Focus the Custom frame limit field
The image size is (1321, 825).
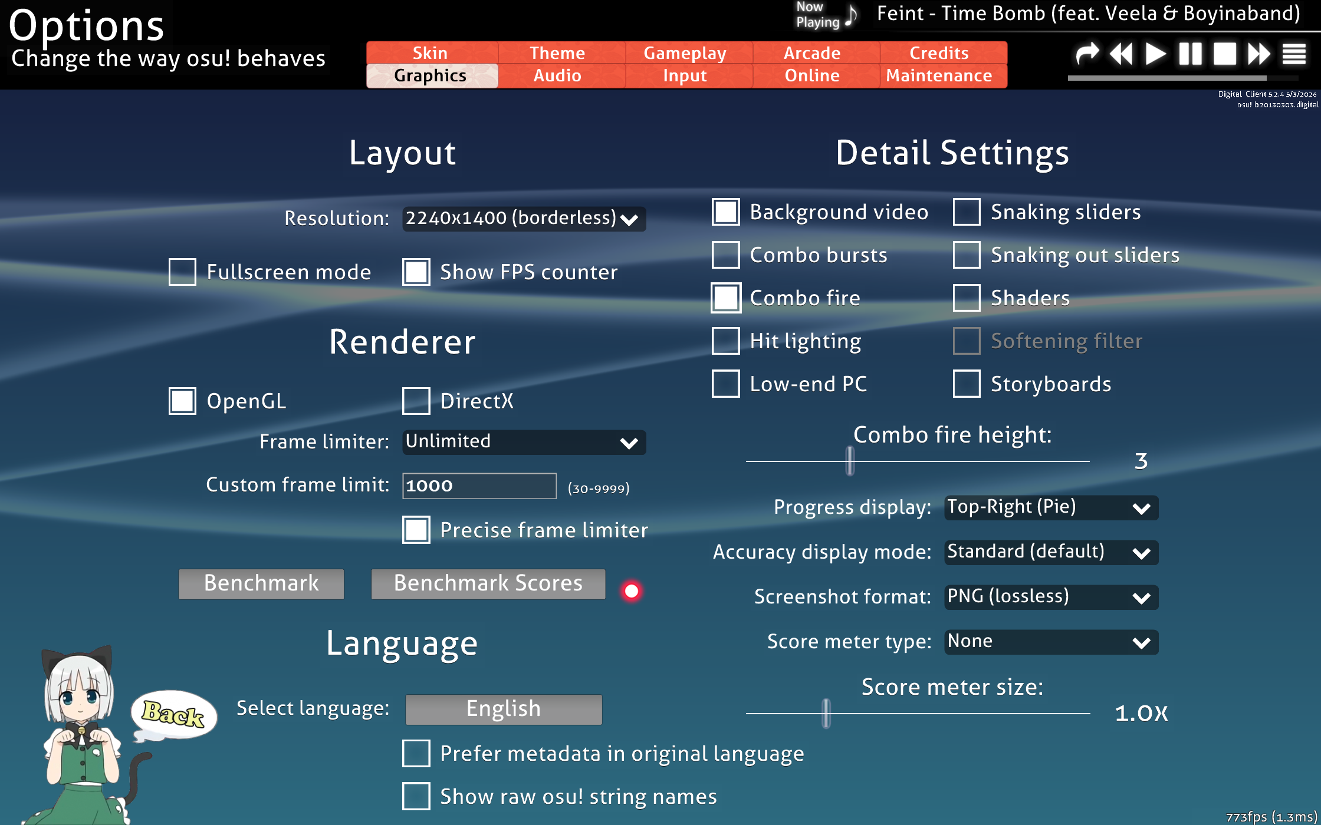tap(479, 486)
